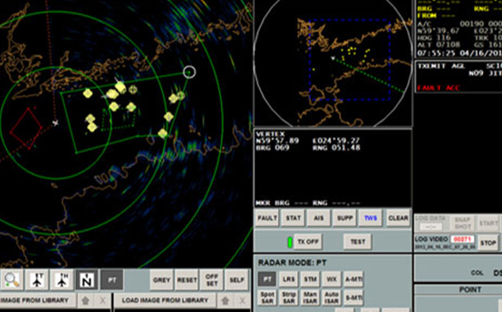Click the longitude value E024°59.27

pos(336,141)
